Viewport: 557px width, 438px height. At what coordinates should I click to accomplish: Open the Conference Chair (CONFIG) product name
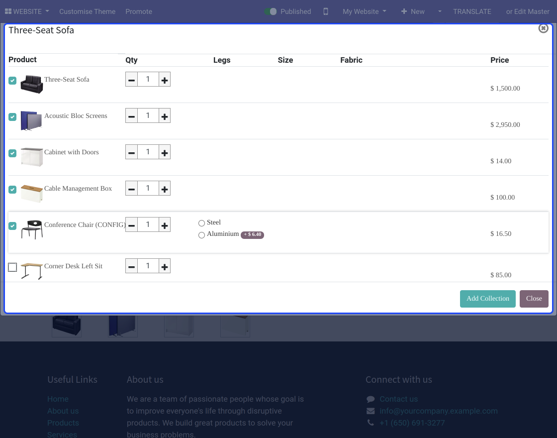[x=85, y=224]
